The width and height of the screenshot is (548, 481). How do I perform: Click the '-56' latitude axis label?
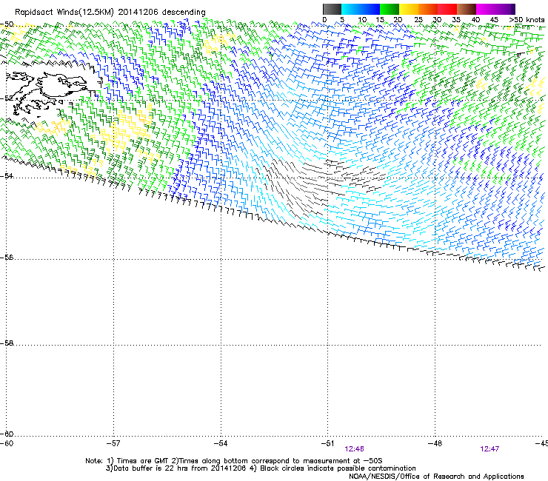[7, 257]
